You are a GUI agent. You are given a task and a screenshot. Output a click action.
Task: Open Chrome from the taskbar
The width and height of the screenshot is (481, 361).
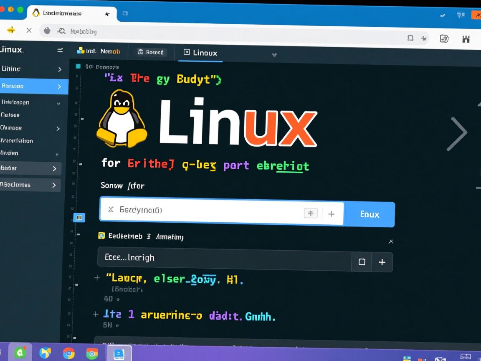[x=68, y=353]
